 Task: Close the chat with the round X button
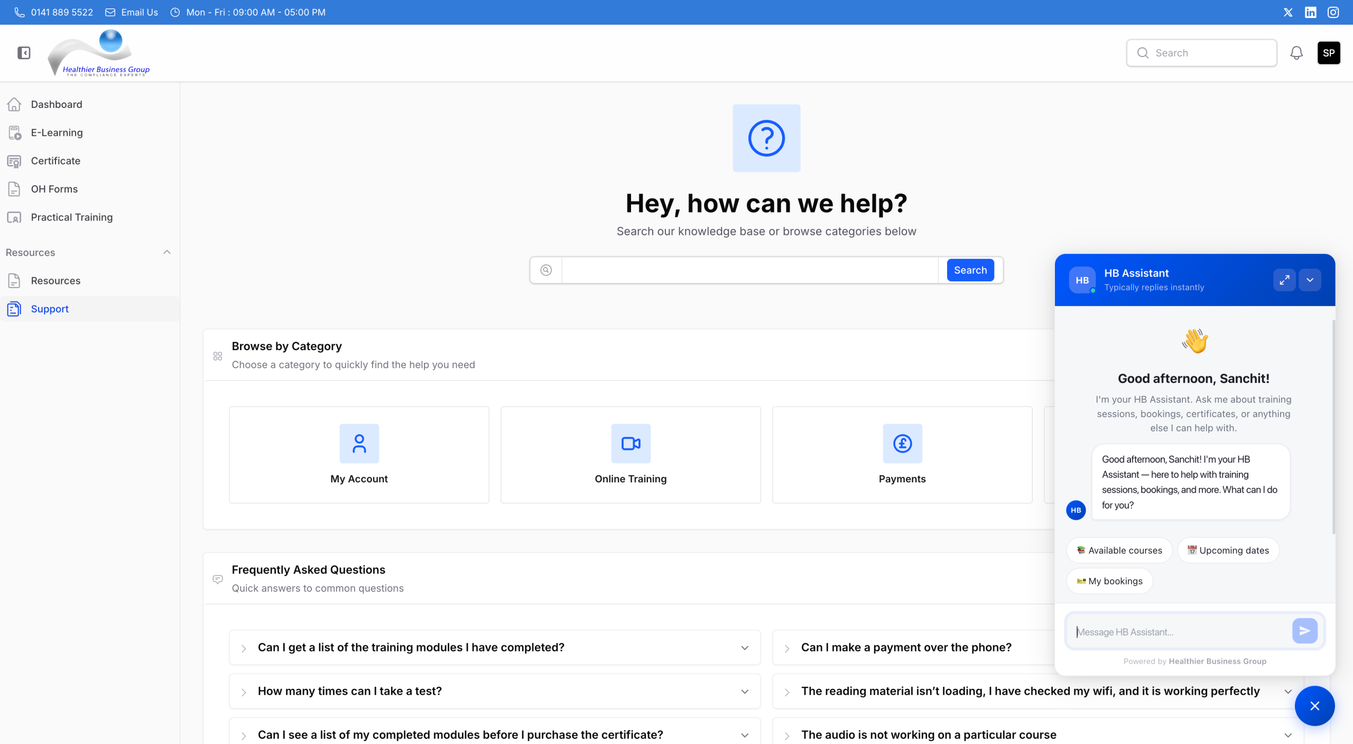tap(1314, 706)
